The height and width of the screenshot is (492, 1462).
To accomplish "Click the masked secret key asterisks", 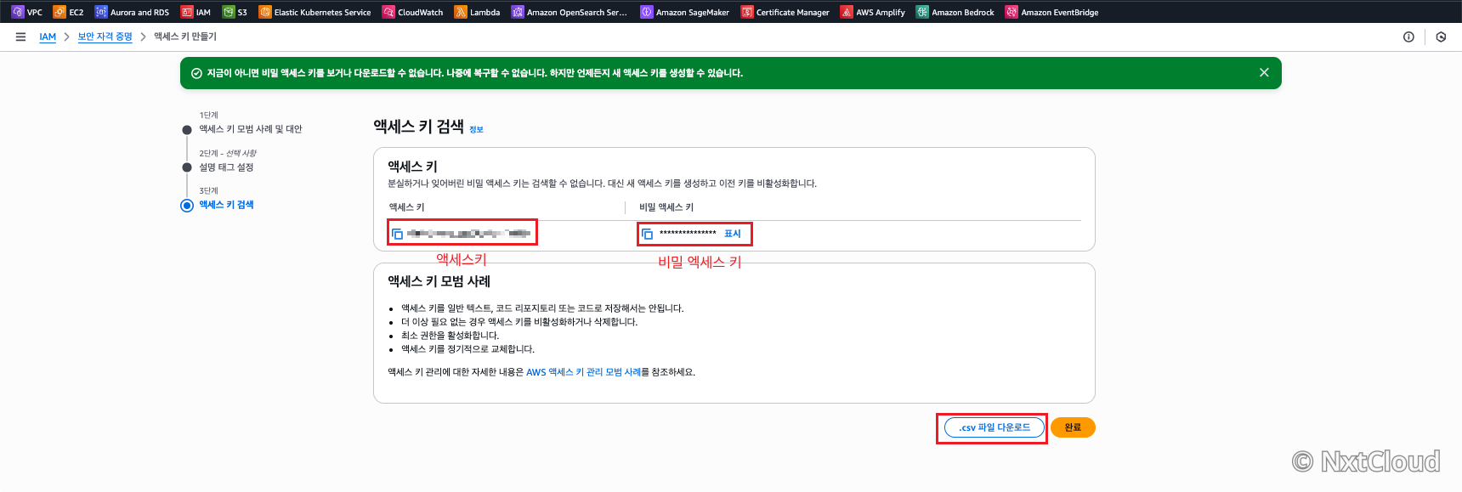I will point(688,234).
